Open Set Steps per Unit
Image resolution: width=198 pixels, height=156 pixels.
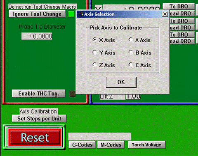(x=39, y=119)
